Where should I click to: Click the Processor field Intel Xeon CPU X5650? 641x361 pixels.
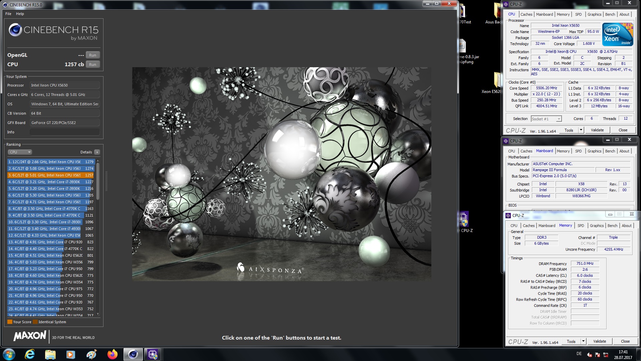65,85
